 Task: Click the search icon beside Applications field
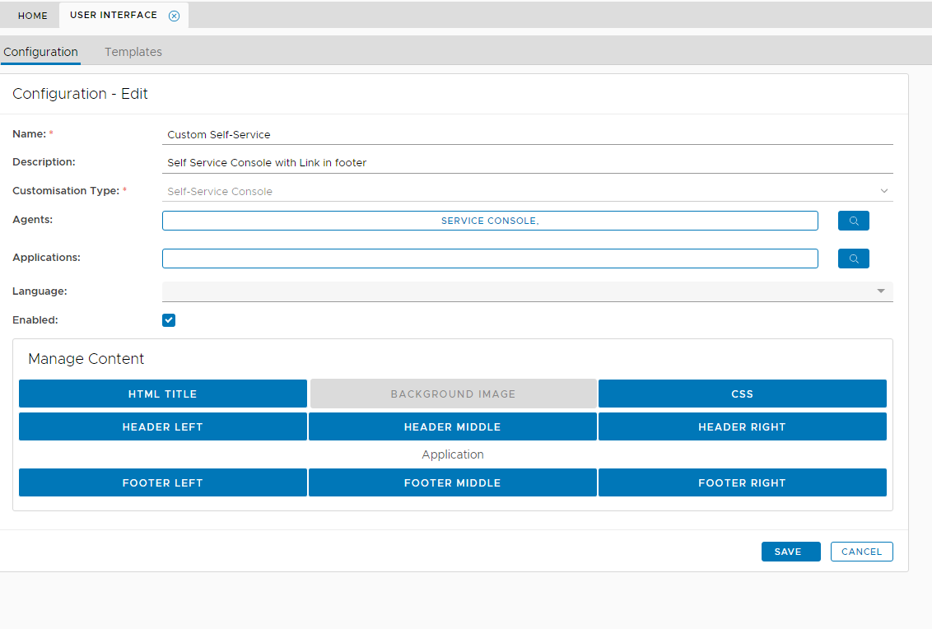(853, 259)
